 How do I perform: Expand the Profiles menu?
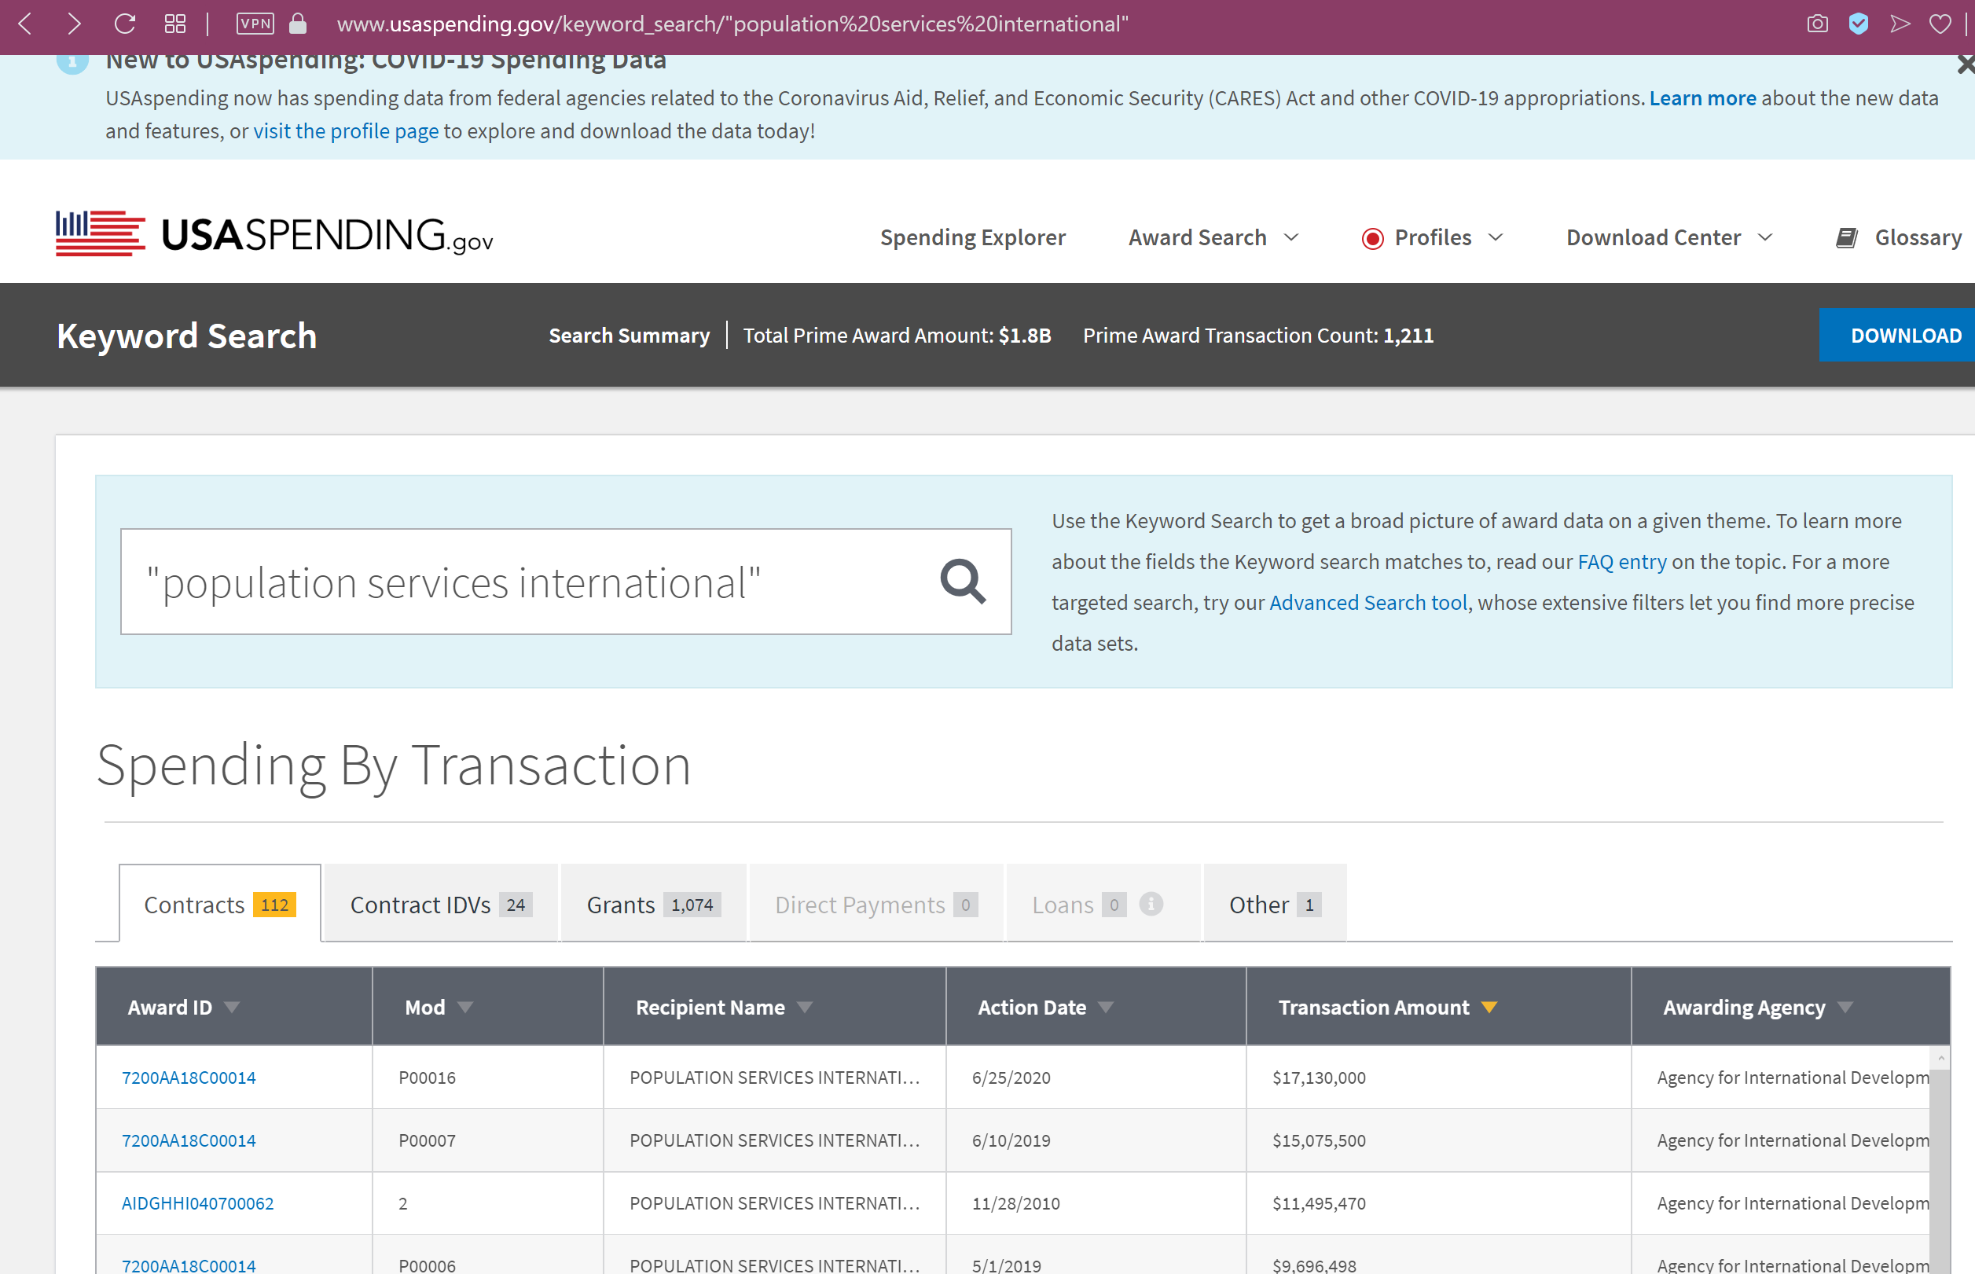pyautogui.click(x=1448, y=237)
